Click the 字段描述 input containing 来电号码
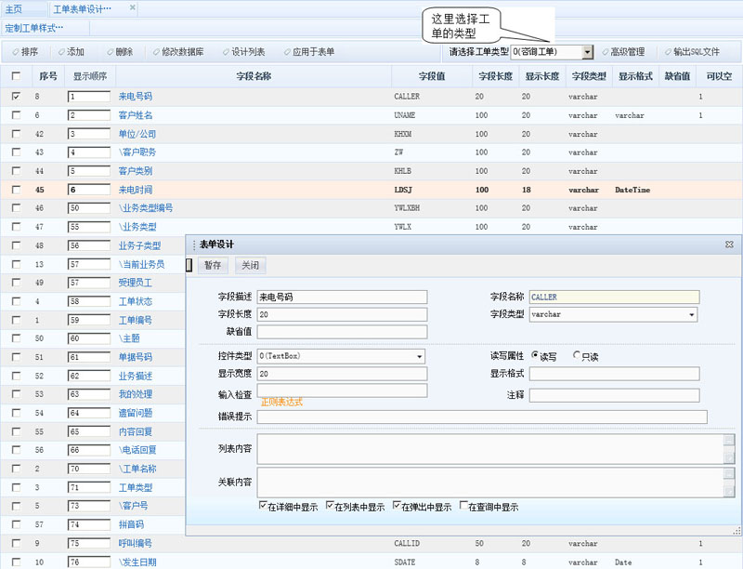Screen dimensions: 743x569 pos(342,298)
